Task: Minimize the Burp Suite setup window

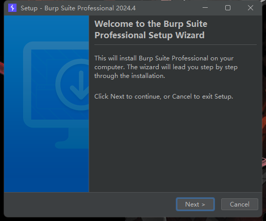Action: click(x=205, y=8)
